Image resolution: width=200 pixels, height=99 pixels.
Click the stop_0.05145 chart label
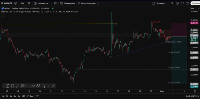click(x=155, y=22)
